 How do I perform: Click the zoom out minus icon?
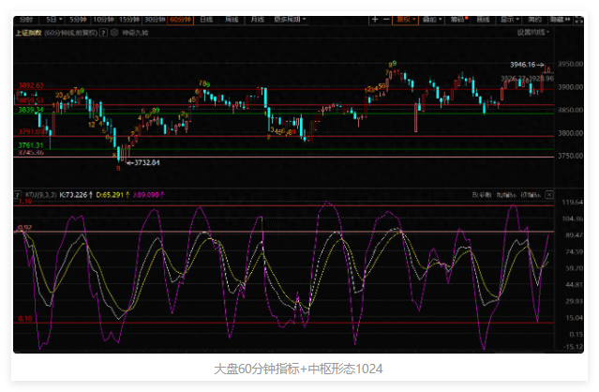[x=387, y=19]
